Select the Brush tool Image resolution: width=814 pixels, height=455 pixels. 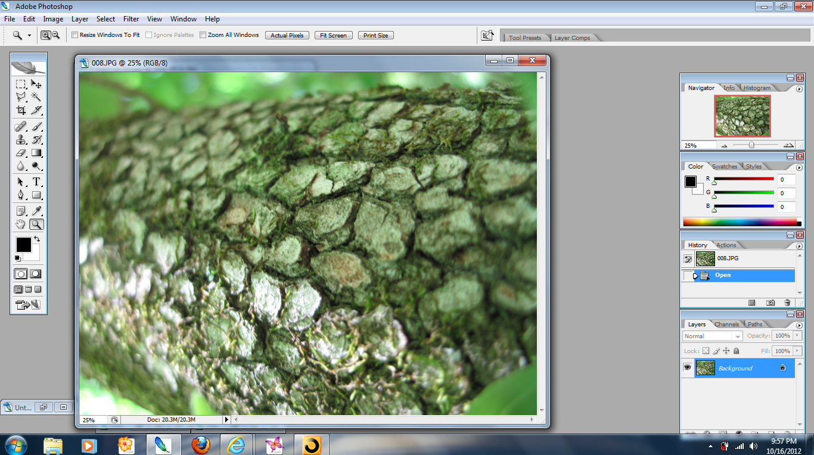click(36, 127)
